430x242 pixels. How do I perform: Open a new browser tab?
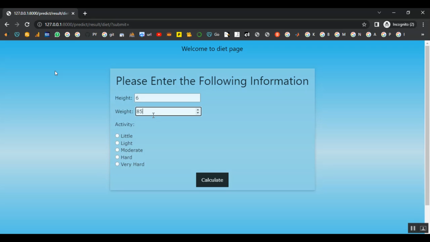click(85, 13)
